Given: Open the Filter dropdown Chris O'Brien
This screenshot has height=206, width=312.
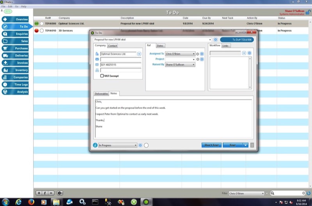Looking at the screenshot, I should (x=246, y=193).
